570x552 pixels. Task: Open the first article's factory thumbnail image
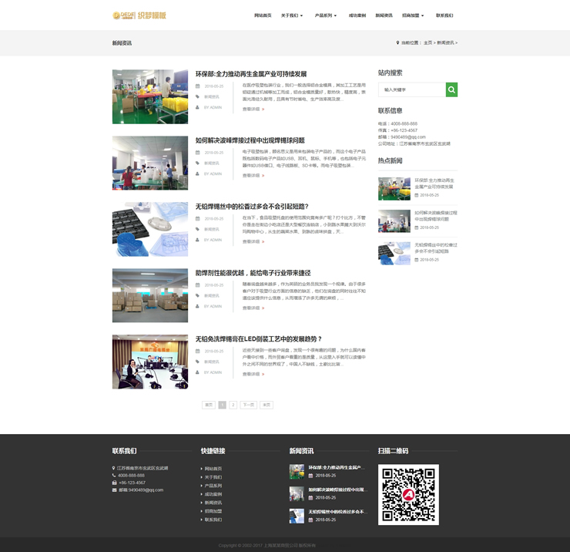click(149, 97)
